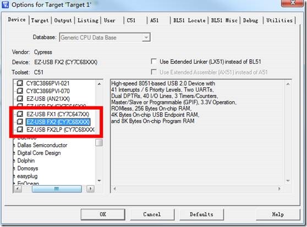
Task: Select Domosys vendor entry
Action: click(28, 168)
